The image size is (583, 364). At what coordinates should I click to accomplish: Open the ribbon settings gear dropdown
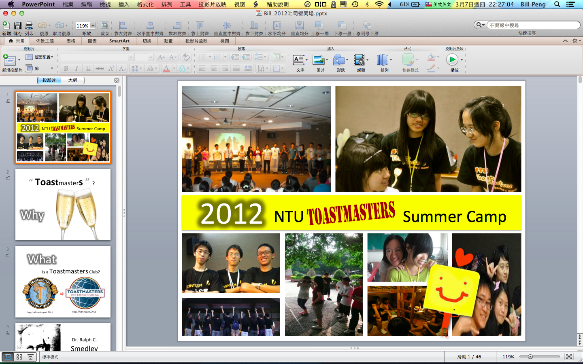[577, 41]
